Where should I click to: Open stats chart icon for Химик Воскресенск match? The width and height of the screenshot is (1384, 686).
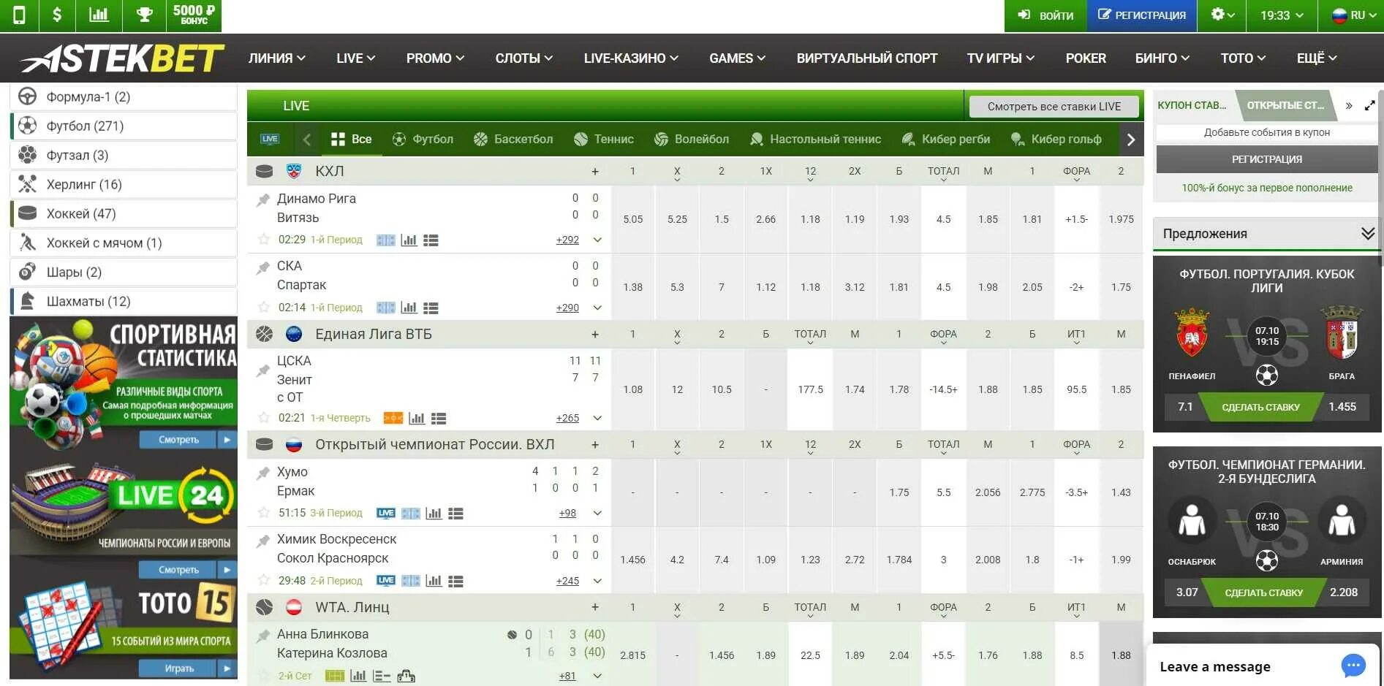(434, 581)
